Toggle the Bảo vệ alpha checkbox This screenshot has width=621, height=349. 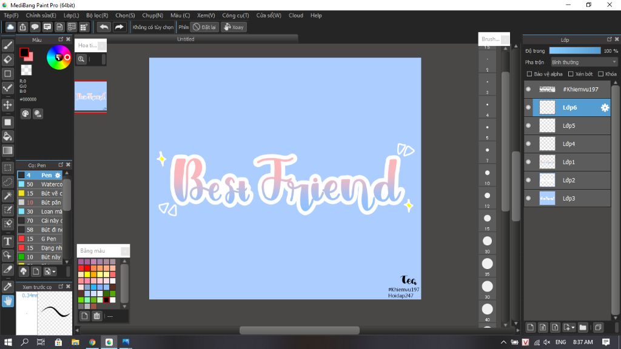(529, 74)
